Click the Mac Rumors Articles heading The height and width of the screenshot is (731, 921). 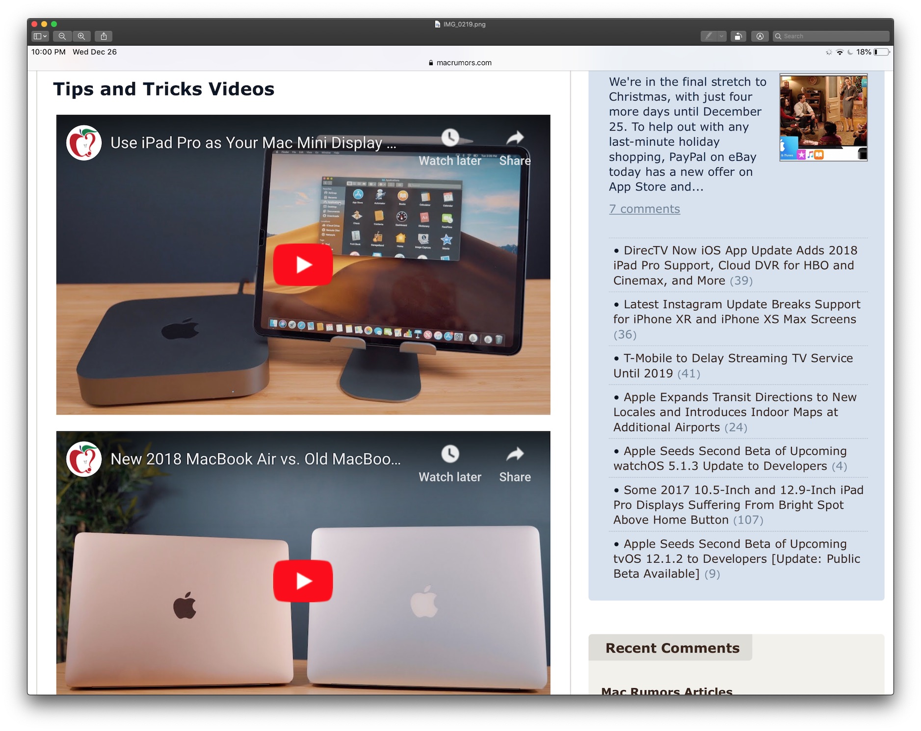coord(667,690)
